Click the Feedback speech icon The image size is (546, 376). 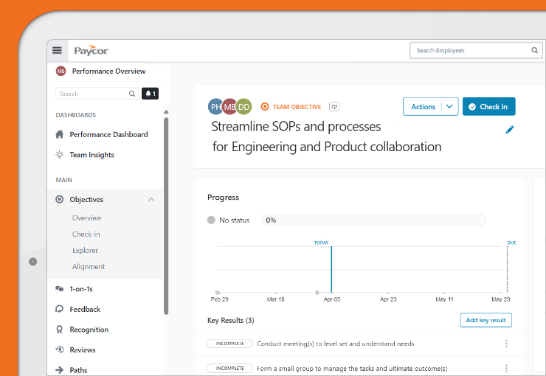60,309
